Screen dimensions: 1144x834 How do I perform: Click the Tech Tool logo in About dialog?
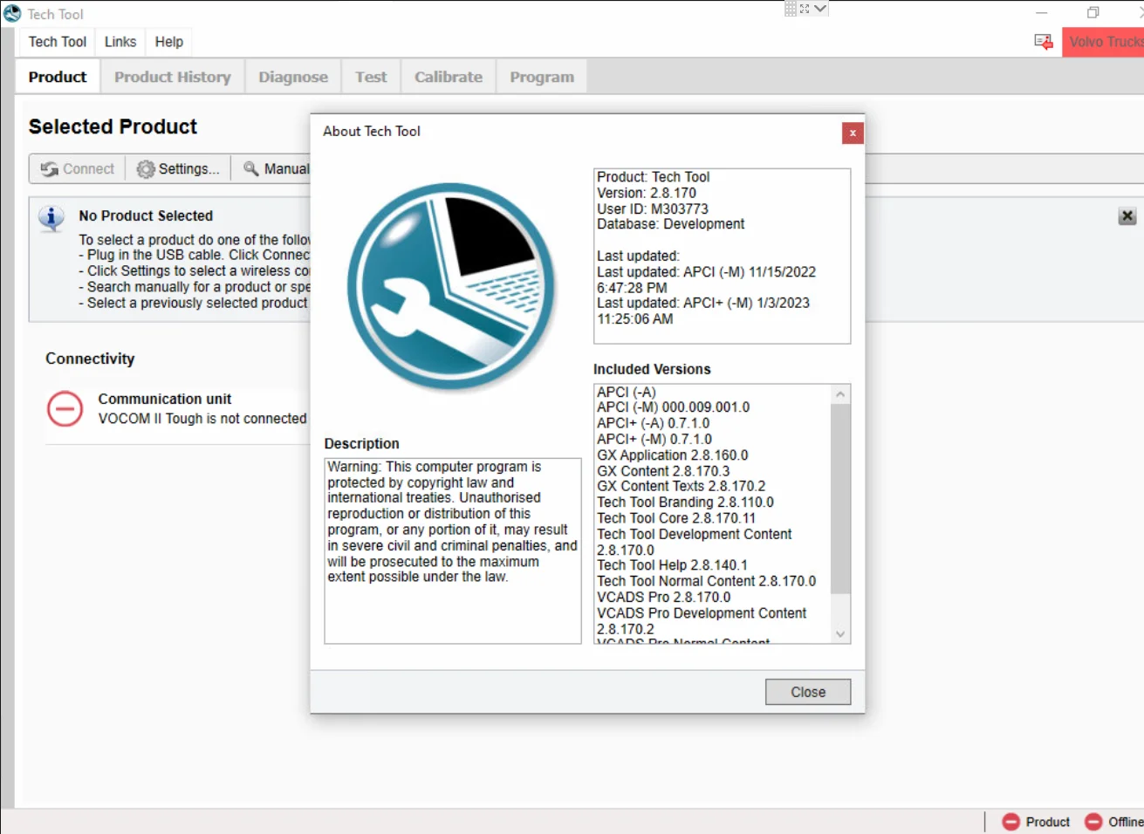[x=450, y=288]
